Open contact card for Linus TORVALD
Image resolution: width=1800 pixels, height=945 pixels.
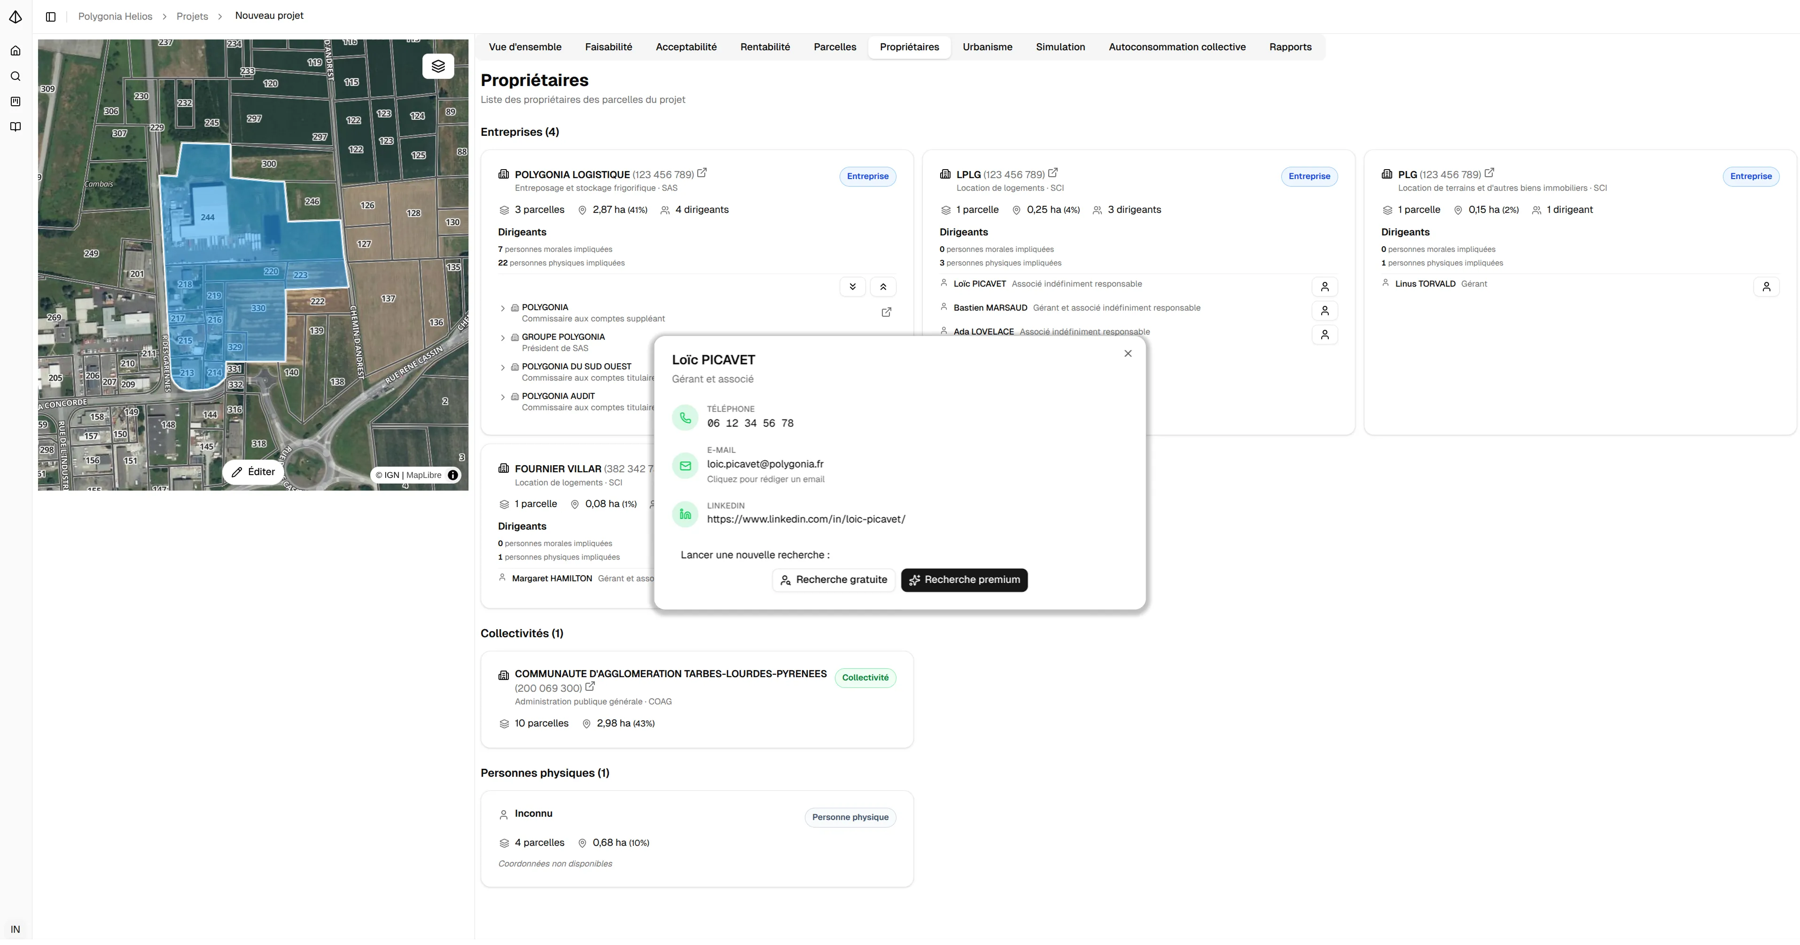point(1767,287)
